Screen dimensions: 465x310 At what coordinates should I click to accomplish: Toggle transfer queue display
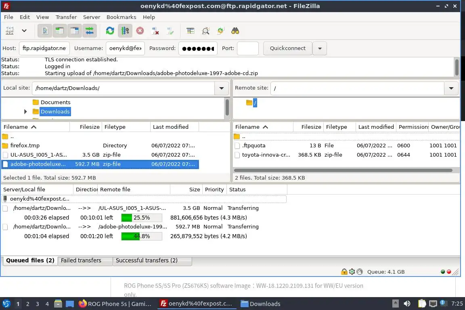coord(89,31)
